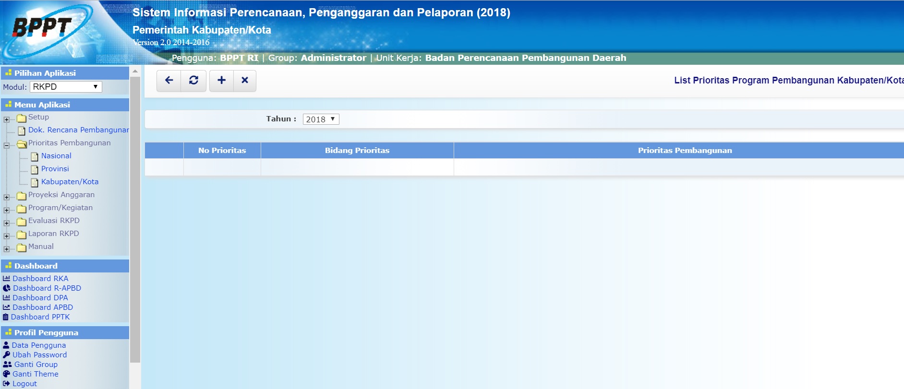Click the Kabupaten/Kota document icon
The image size is (904, 389).
tap(35, 182)
